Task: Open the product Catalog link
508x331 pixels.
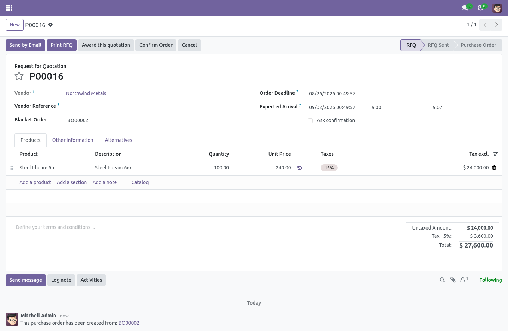Action: click(140, 182)
